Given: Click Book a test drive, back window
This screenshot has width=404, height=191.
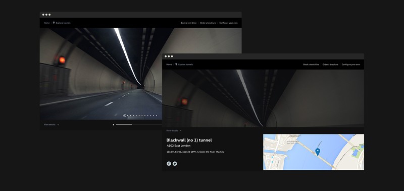Looking at the screenshot, I should click(x=188, y=23).
